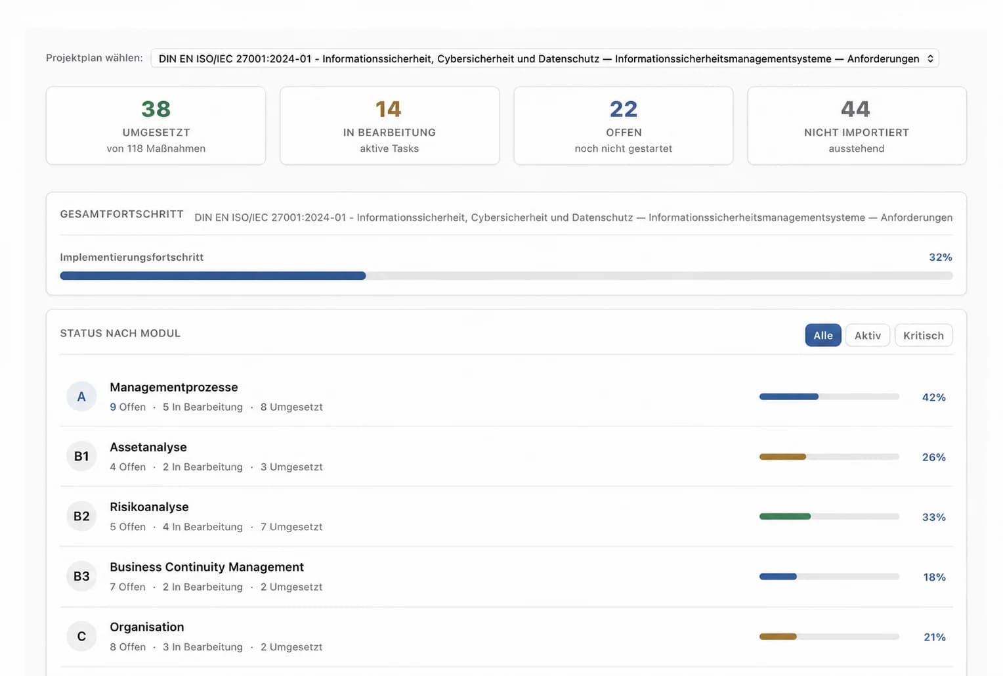Click the 21% value for Organisation
The width and height of the screenshot is (1003, 676).
(x=935, y=637)
